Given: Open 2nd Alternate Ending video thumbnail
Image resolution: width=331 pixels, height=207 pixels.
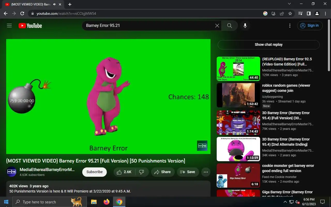Looking at the screenshot, I should pyautogui.click(x=238, y=149).
